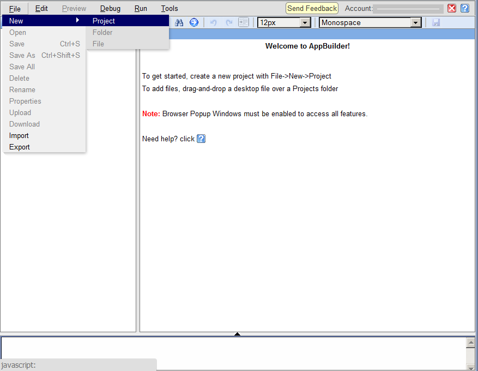
Task: Select Project from the New submenu
Action: coord(104,21)
